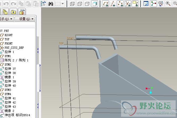177x118 pixels.
Task: Select feature 拉伸 42
Action: 10,102
